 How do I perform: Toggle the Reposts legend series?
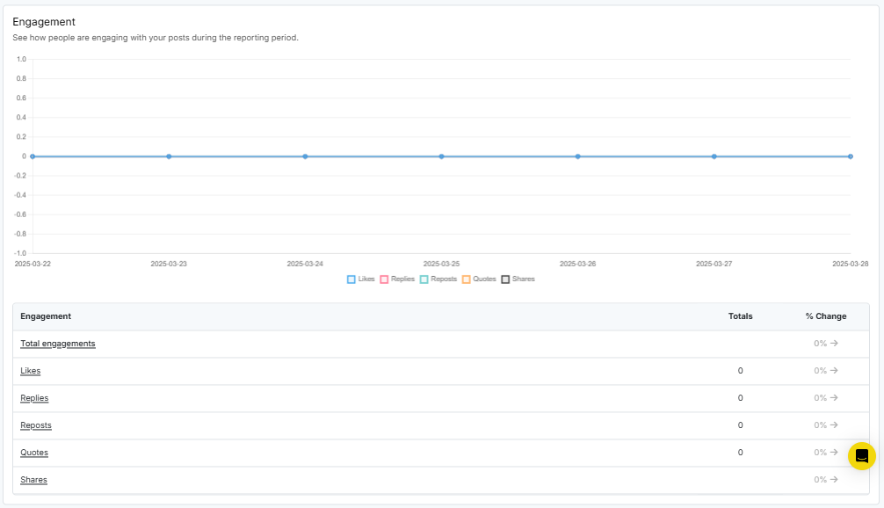438,279
